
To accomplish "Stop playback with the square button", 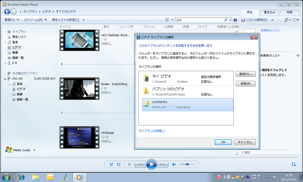I will pos(129,164).
